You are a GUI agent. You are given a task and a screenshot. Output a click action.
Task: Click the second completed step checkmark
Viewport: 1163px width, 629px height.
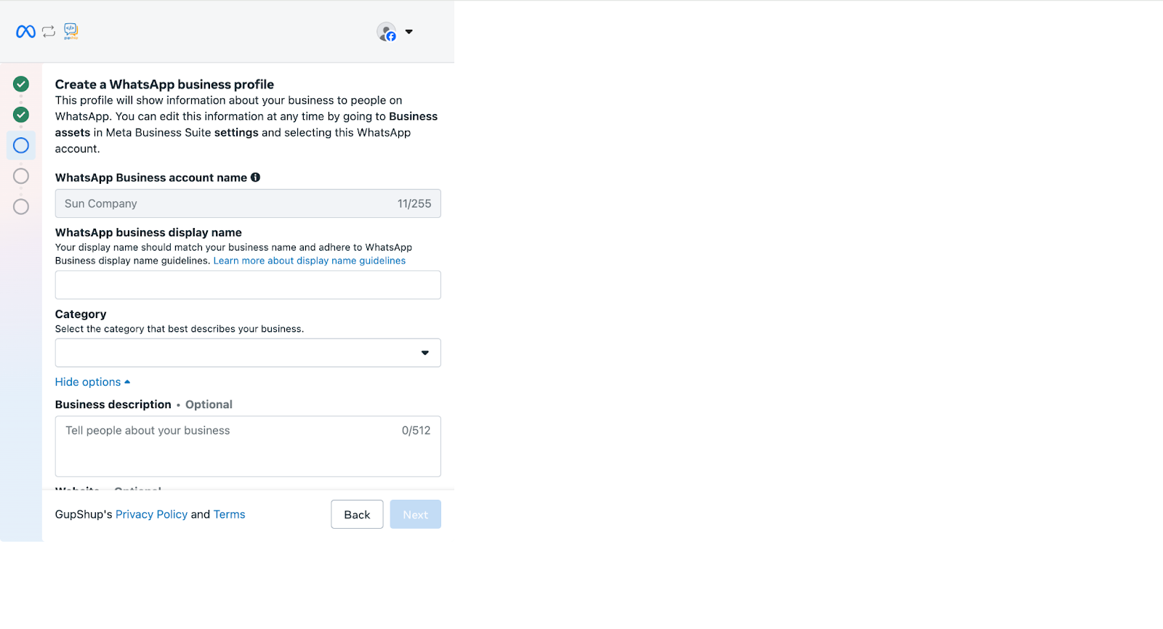click(21, 115)
